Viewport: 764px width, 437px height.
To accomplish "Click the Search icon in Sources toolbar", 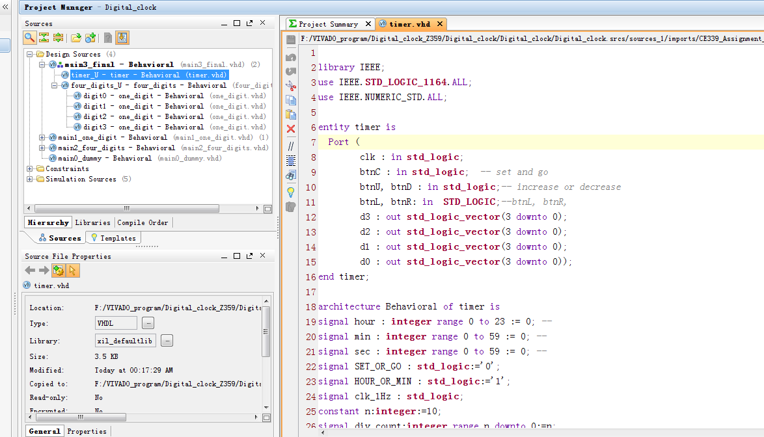I will pyautogui.click(x=29, y=38).
